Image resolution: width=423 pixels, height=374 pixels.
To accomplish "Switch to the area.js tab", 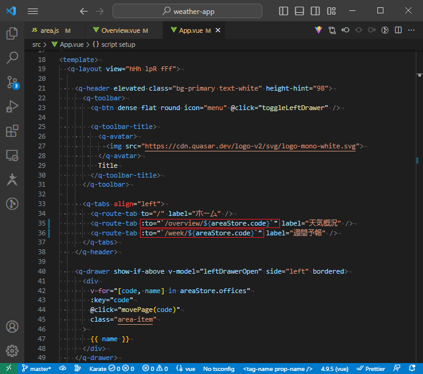I will (x=51, y=30).
